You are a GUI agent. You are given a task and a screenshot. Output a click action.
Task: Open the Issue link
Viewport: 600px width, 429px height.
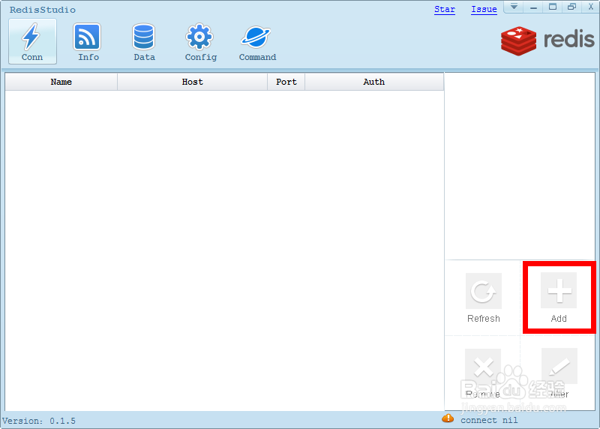pyautogui.click(x=484, y=9)
